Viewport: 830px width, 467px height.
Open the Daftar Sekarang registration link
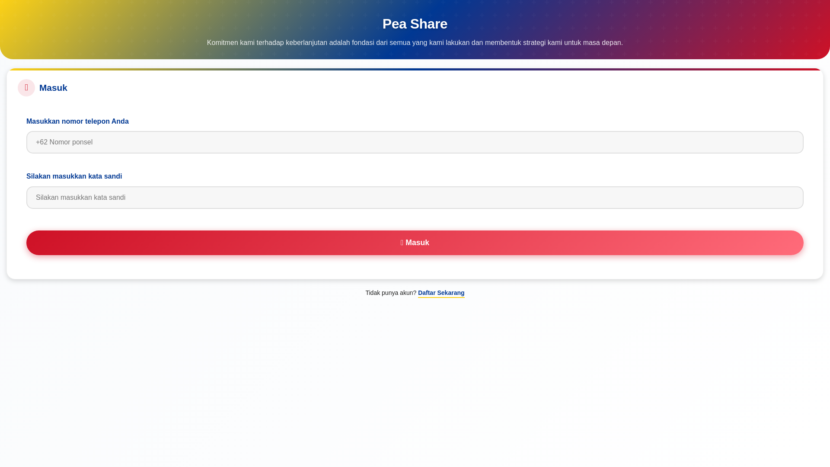[441, 293]
